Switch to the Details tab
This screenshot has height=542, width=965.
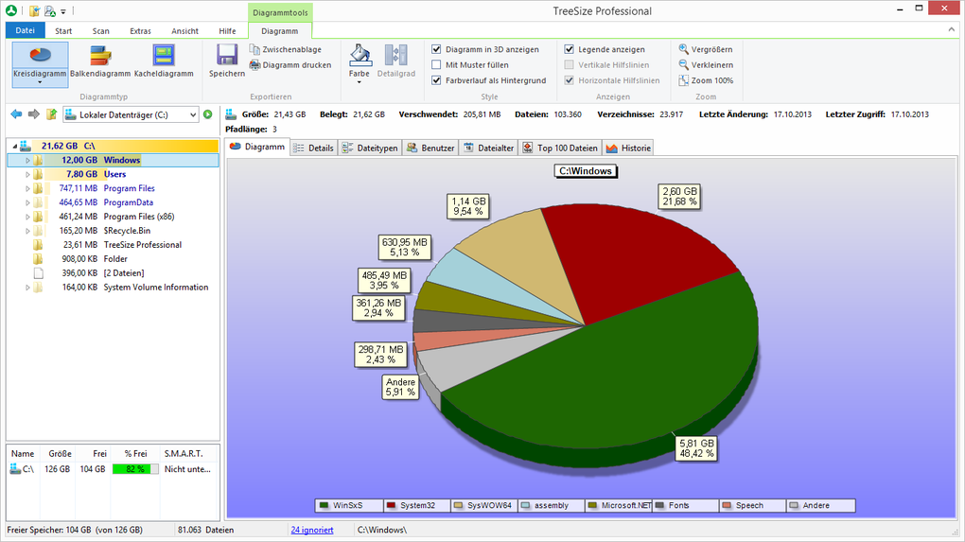pyautogui.click(x=314, y=149)
